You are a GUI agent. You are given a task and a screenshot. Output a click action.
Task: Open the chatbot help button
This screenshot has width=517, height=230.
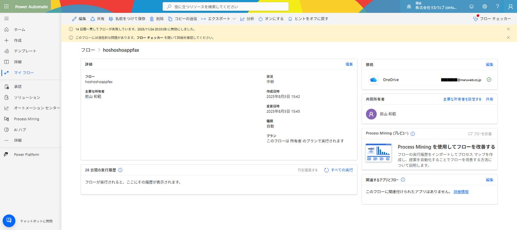(x=9, y=221)
